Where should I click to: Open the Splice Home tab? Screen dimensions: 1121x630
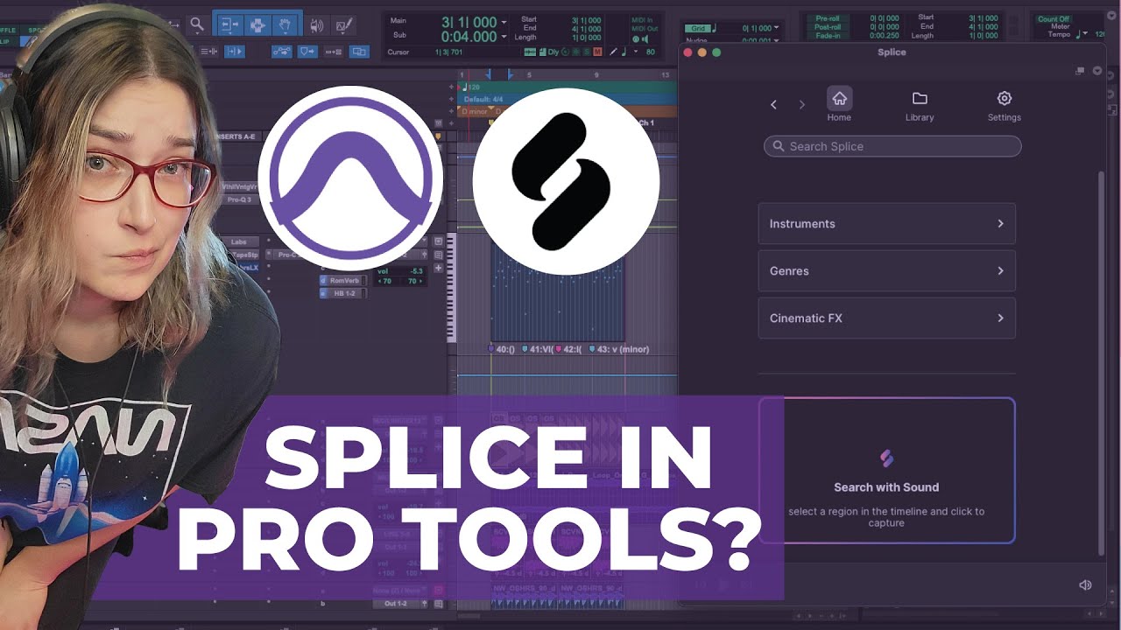click(839, 105)
